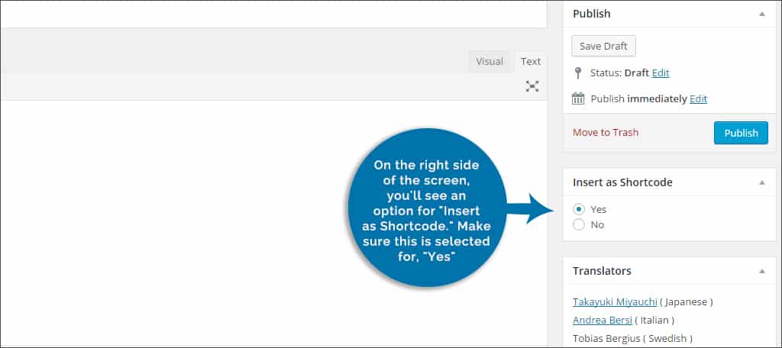Collapse the Translators panel
This screenshot has width=782, height=348.
tap(761, 271)
